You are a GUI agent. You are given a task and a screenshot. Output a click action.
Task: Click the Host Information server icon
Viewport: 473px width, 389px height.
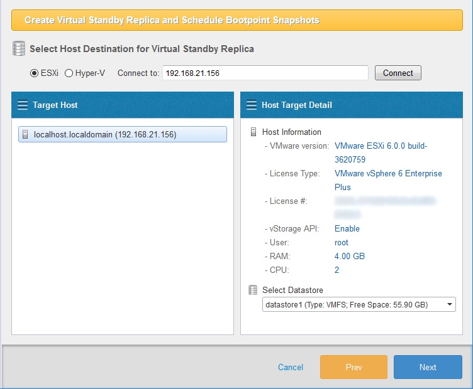[253, 132]
